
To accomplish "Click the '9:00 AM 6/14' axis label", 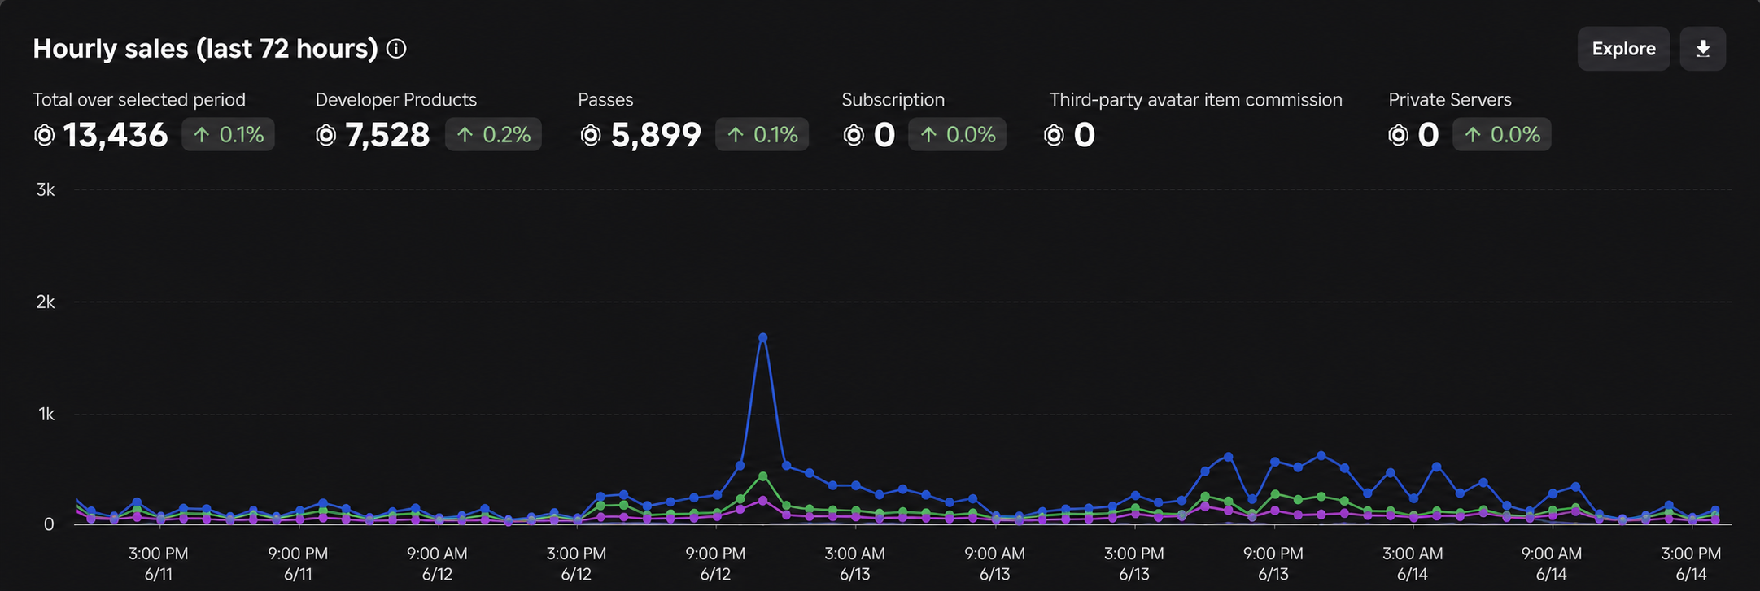I will (x=1552, y=563).
